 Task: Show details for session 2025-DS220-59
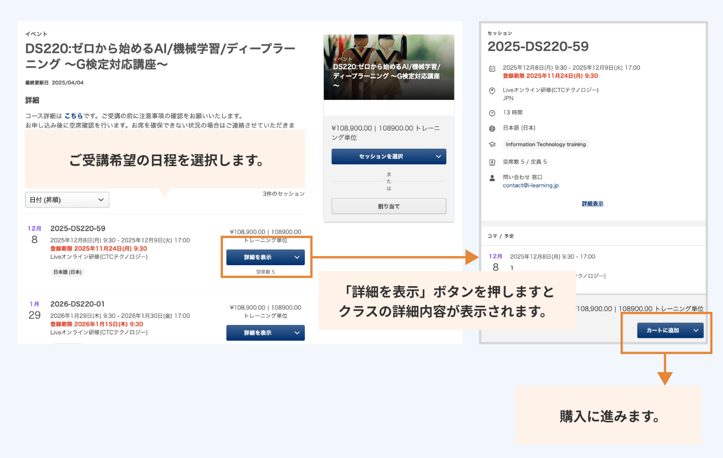point(265,257)
